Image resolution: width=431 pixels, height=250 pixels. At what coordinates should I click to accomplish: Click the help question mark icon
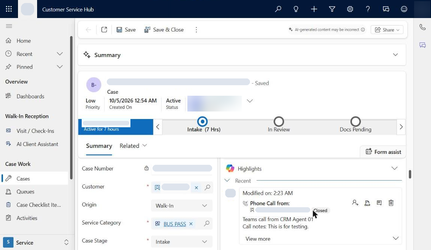tap(368, 9)
